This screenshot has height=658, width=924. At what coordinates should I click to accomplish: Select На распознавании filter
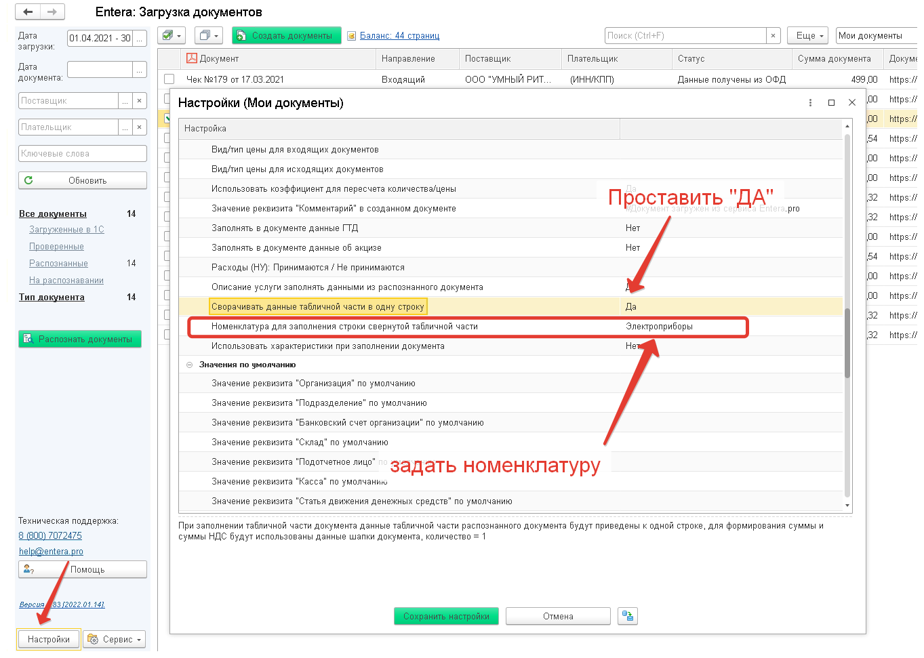66,281
